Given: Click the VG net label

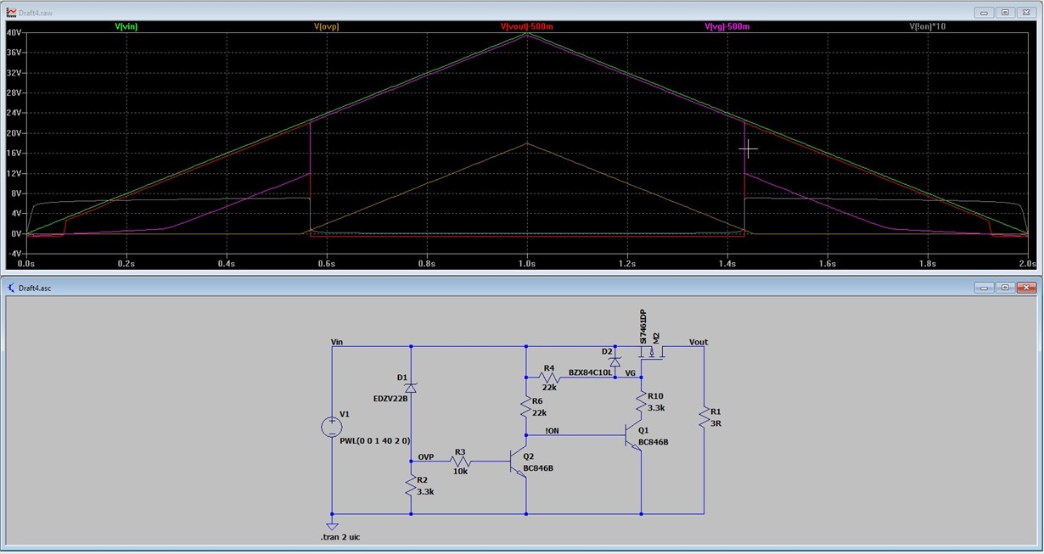Looking at the screenshot, I should 630,372.
